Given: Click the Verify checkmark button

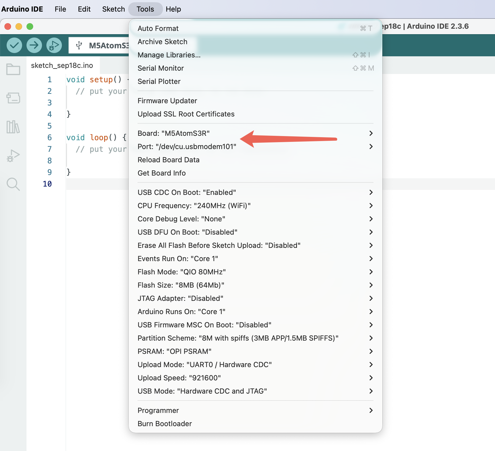Looking at the screenshot, I should click(14, 45).
